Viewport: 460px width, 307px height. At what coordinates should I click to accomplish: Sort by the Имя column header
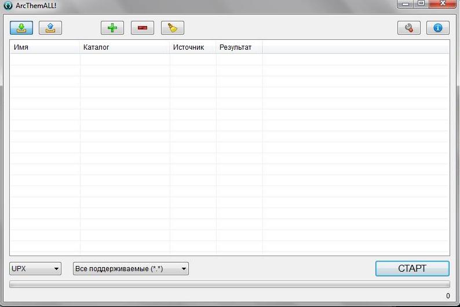[45, 47]
